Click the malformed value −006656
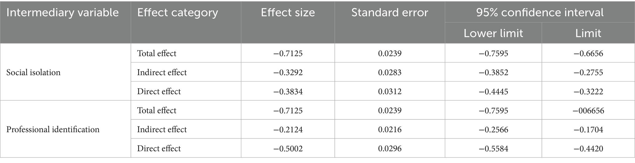The width and height of the screenshot is (635, 163). pyautogui.click(x=588, y=110)
